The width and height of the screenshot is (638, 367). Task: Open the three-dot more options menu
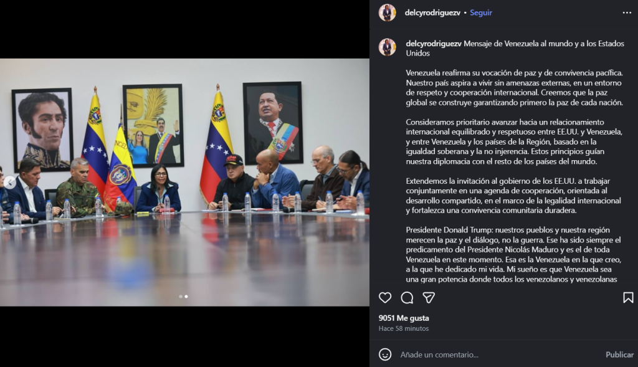[627, 12]
